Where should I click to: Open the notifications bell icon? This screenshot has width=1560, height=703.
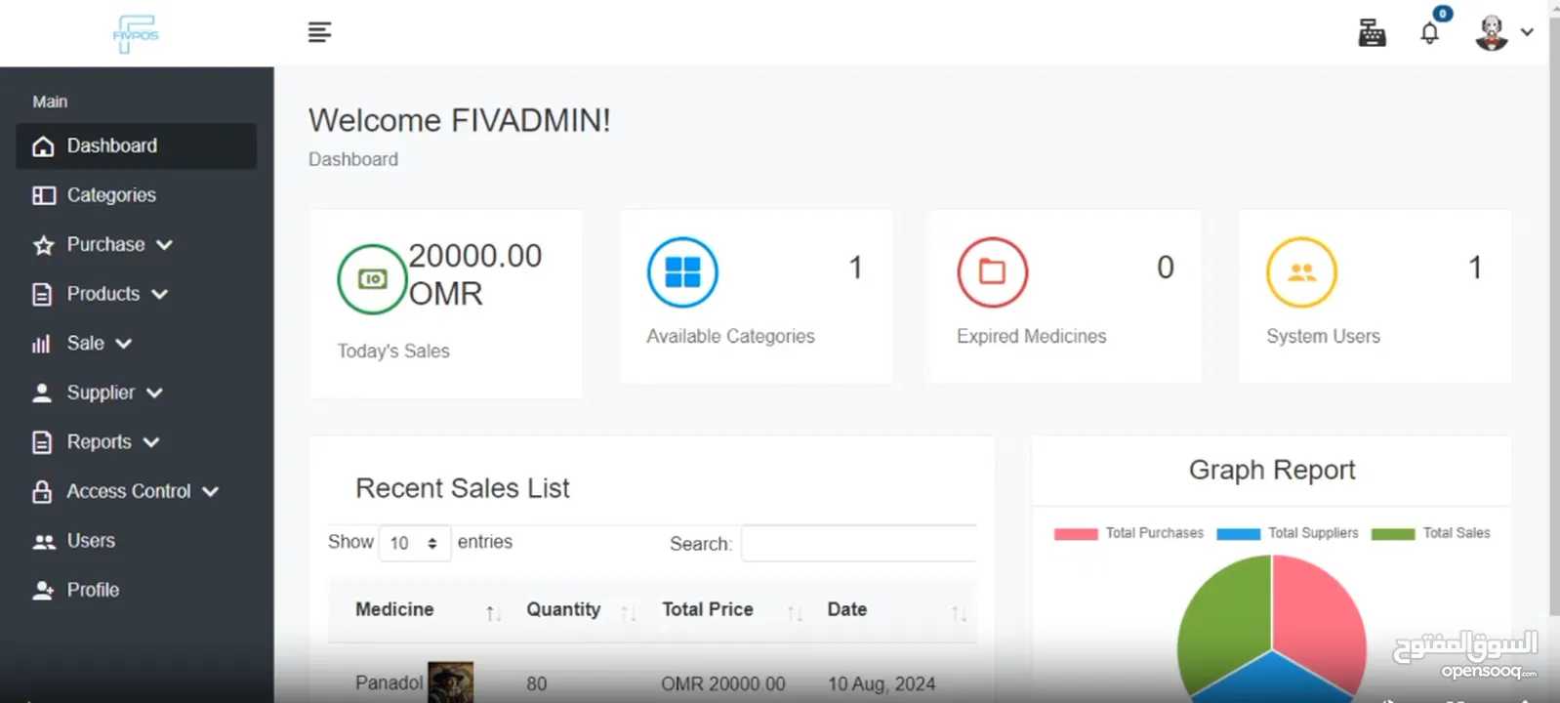(1429, 33)
